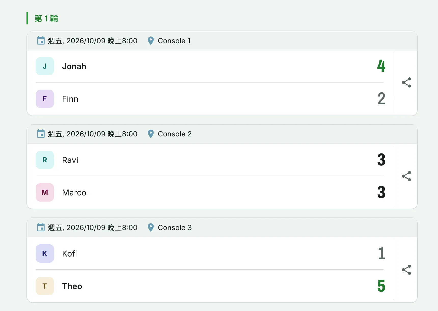
Task: Open player Ravi's name
Action: coord(70,160)
